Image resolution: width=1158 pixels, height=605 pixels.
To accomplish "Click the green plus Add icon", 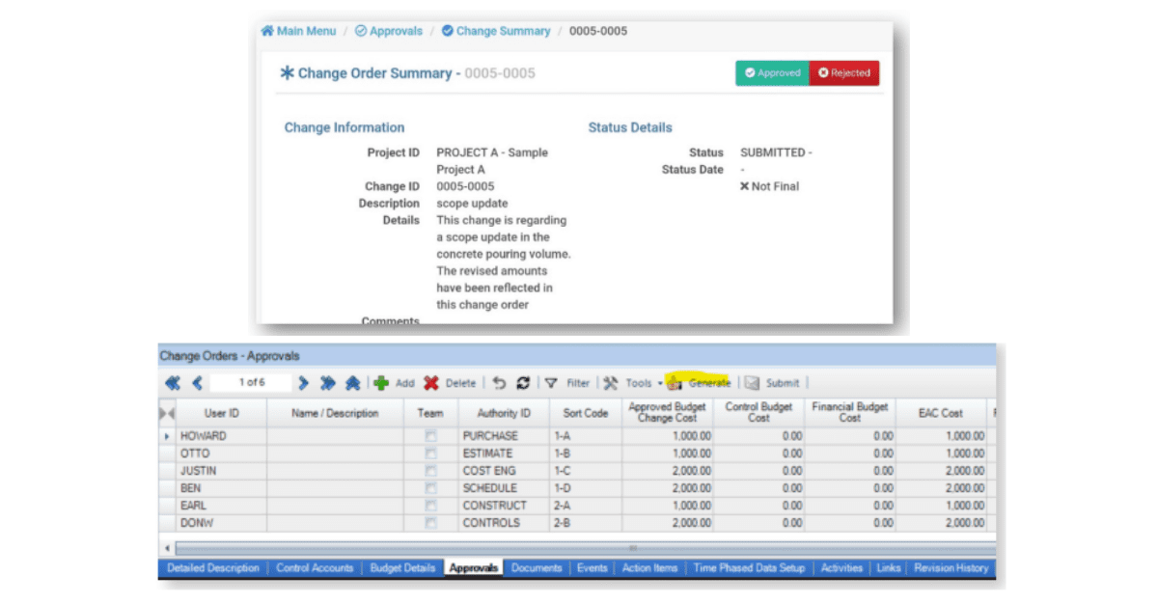I will pyautogui.click(x=381, y=383).
